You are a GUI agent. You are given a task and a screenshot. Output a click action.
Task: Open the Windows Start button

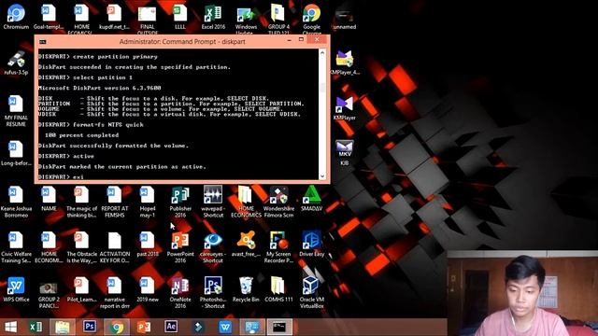pos(10,327)
